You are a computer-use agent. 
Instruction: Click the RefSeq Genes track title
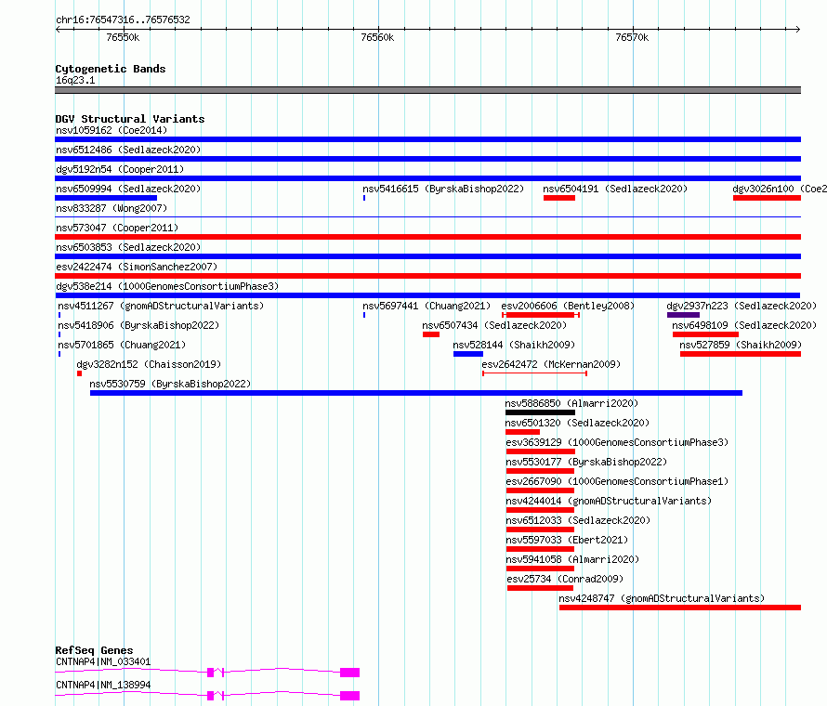click(x=95, y=650)
